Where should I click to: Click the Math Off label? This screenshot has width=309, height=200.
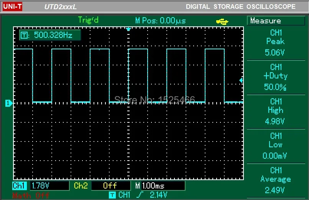(31, 196)
